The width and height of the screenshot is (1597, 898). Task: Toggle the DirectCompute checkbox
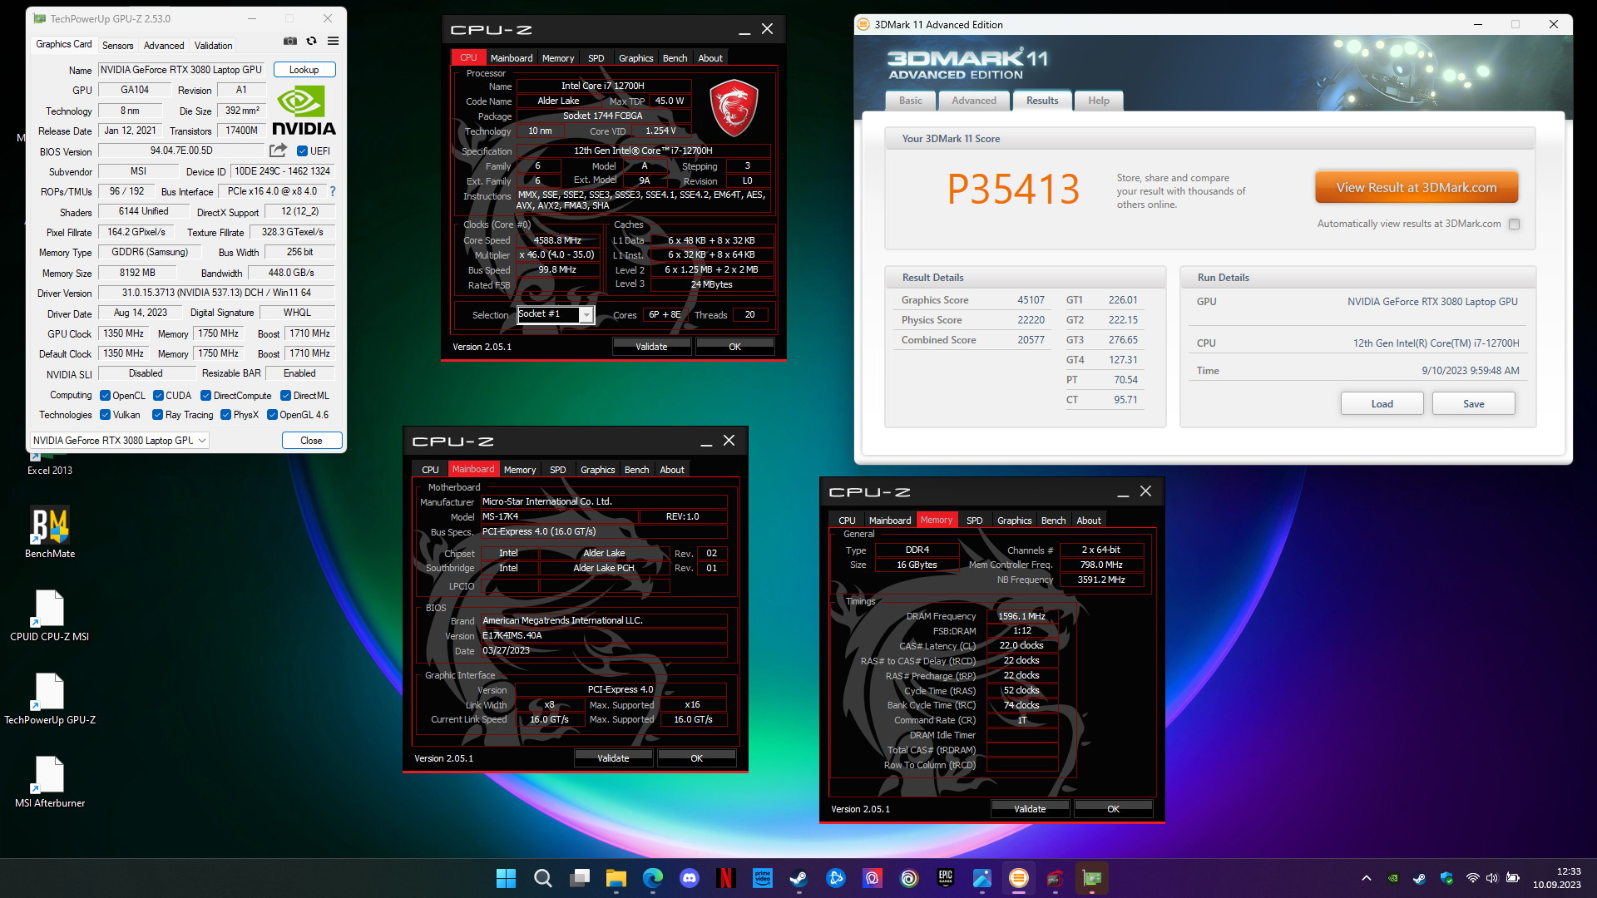[x=206, y=396]
